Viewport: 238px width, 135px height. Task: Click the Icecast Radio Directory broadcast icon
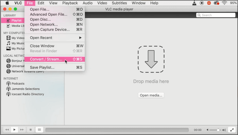[8, 94]
